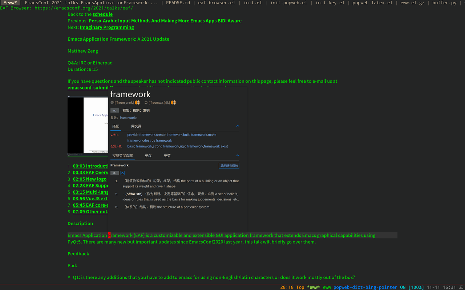
Task: Click the *eww* buffer name in modeline
Action: point(314,287)
